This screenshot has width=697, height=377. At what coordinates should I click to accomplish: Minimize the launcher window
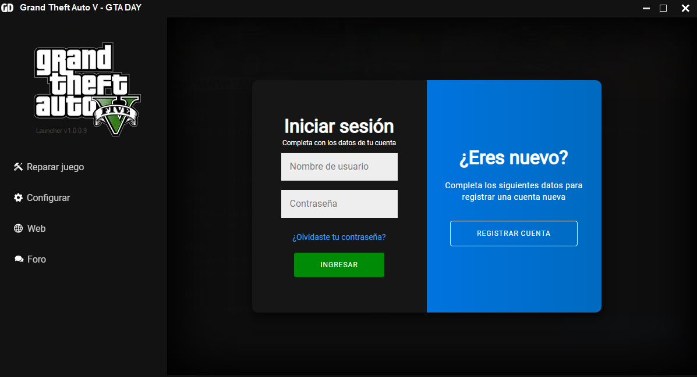tap(646, 8)
